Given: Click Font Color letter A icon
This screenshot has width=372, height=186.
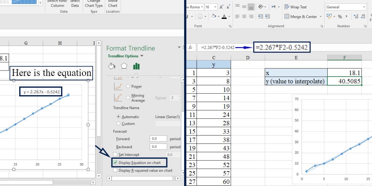Looking at the screenshot, I should 224,16.
